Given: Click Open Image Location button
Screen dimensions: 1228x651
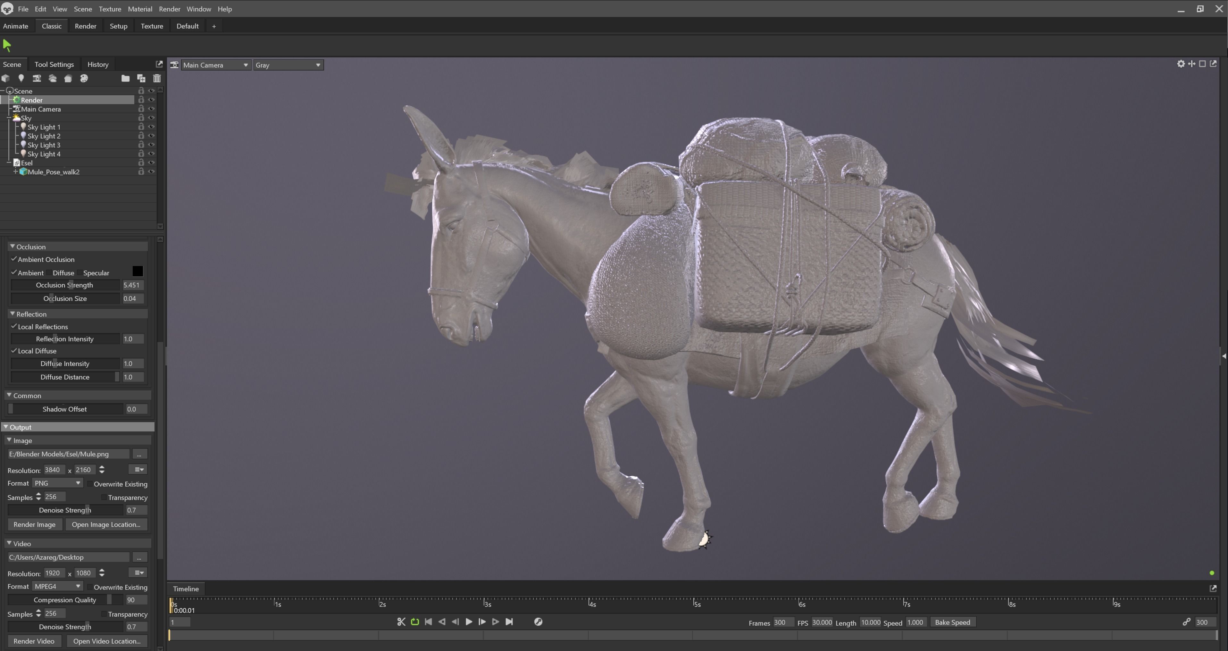Looking at the screenshot, I should click(x=106, y=524).
